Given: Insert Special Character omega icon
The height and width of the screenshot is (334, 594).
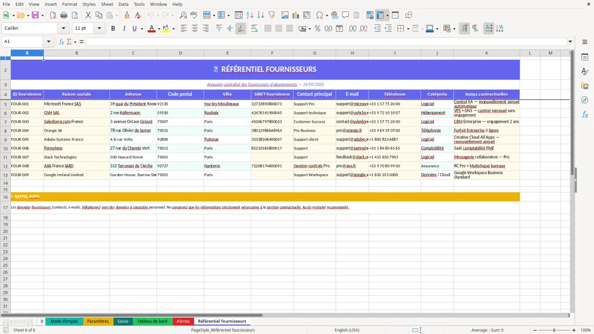Looking at the screenshot, I should coord(320,15).
